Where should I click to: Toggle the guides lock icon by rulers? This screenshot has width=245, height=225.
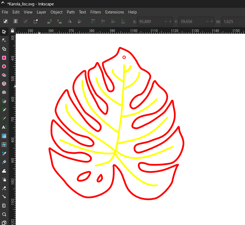[x=12, y=30]
